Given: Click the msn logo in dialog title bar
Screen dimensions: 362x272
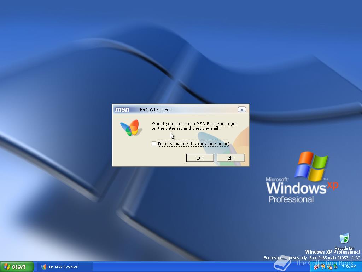Looking at the screenshot, I should tap(122, 109).
